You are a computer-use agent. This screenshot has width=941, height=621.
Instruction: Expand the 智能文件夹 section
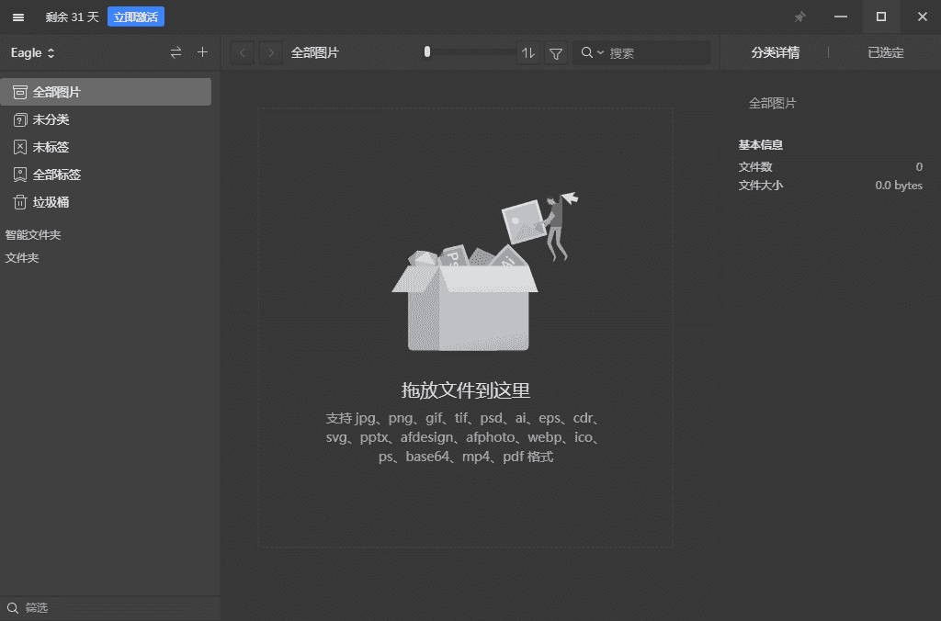tap(33, 235)
